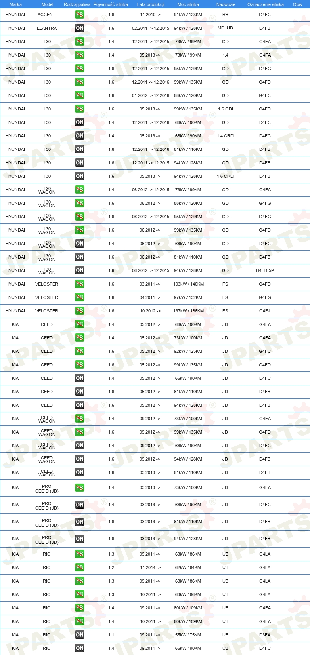Select the '1.6 CRDi' body cell

[x=226, y=176]
